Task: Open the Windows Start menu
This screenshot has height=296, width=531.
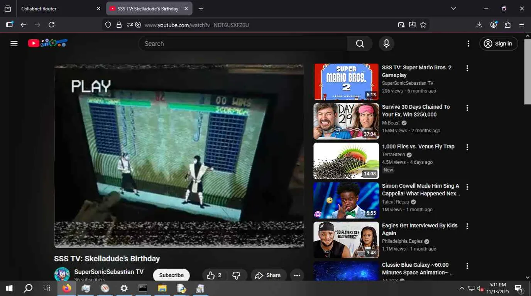Action: point(9,288)
